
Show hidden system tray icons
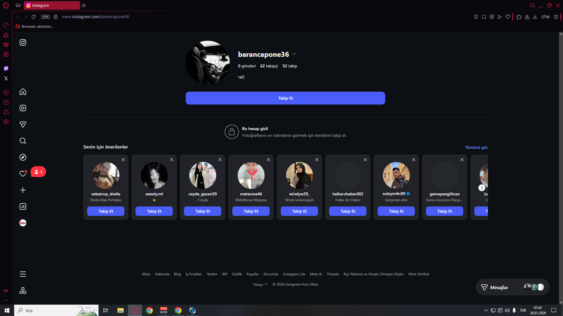click(x=486, y=310)
